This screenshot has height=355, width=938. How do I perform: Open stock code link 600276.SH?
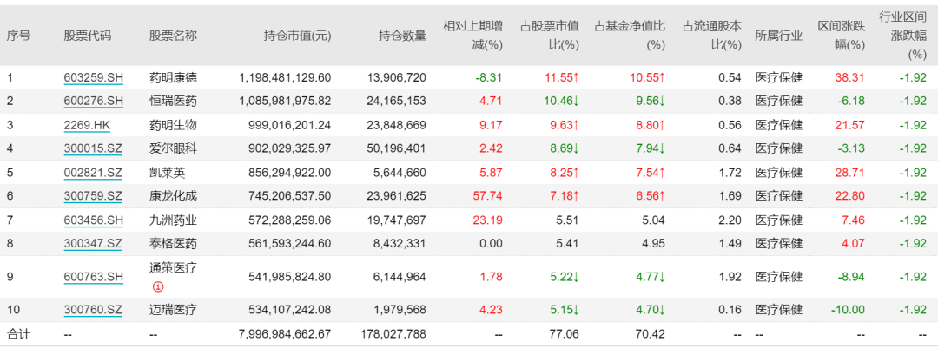point(93,102)
